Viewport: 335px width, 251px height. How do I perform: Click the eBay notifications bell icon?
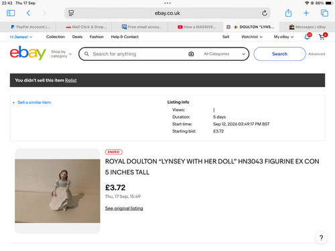(x=308, y=37)
